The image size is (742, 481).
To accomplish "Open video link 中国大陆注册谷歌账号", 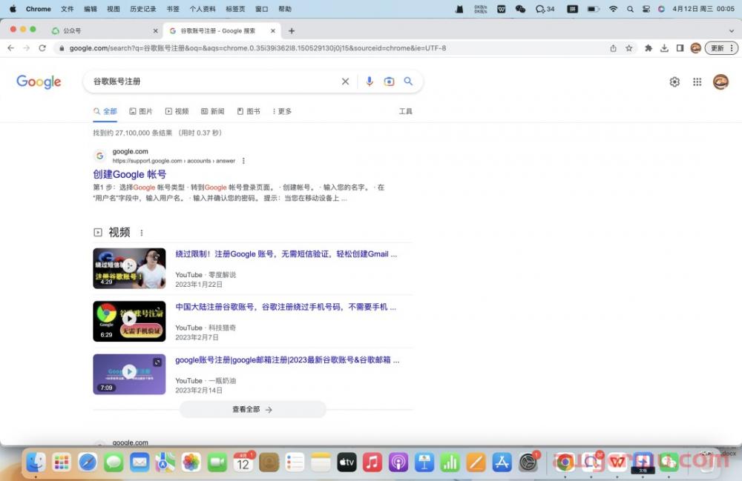I will [286, 307].
